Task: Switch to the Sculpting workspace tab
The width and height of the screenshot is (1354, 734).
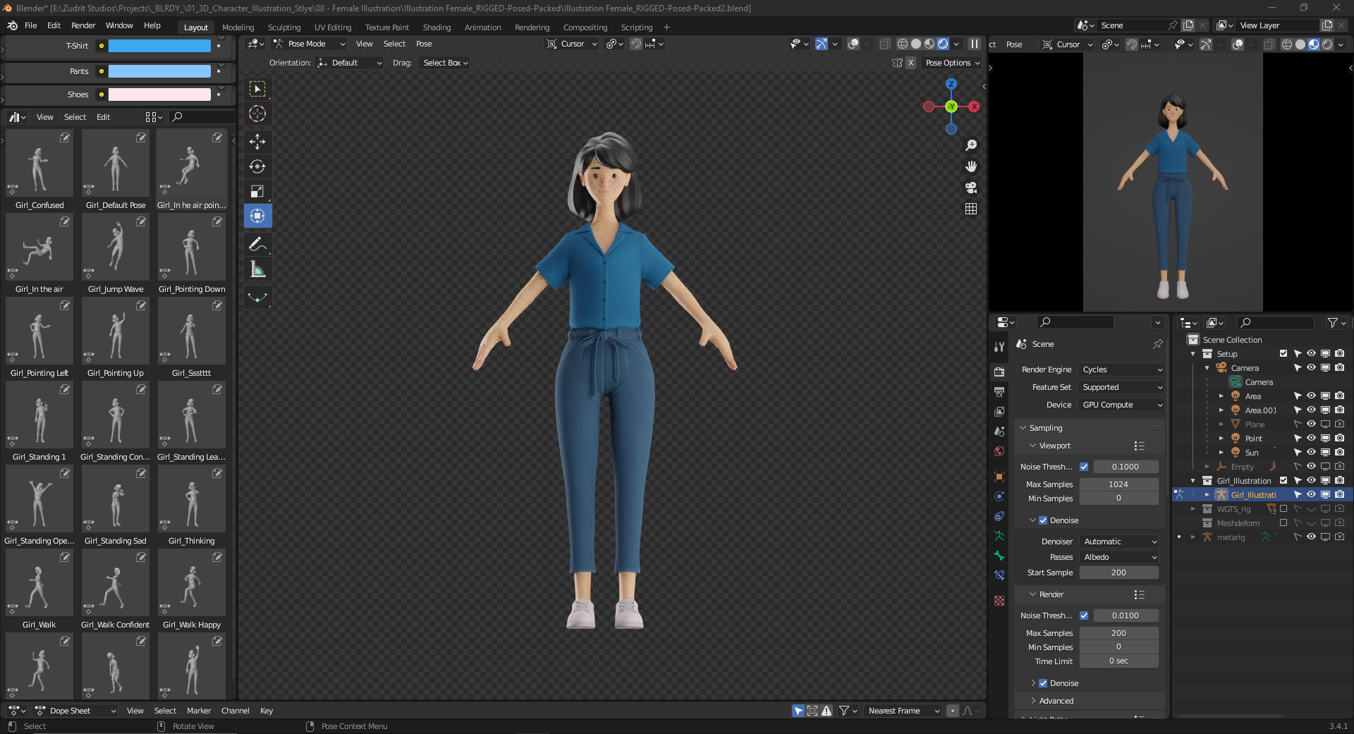Action: point(283,27)
